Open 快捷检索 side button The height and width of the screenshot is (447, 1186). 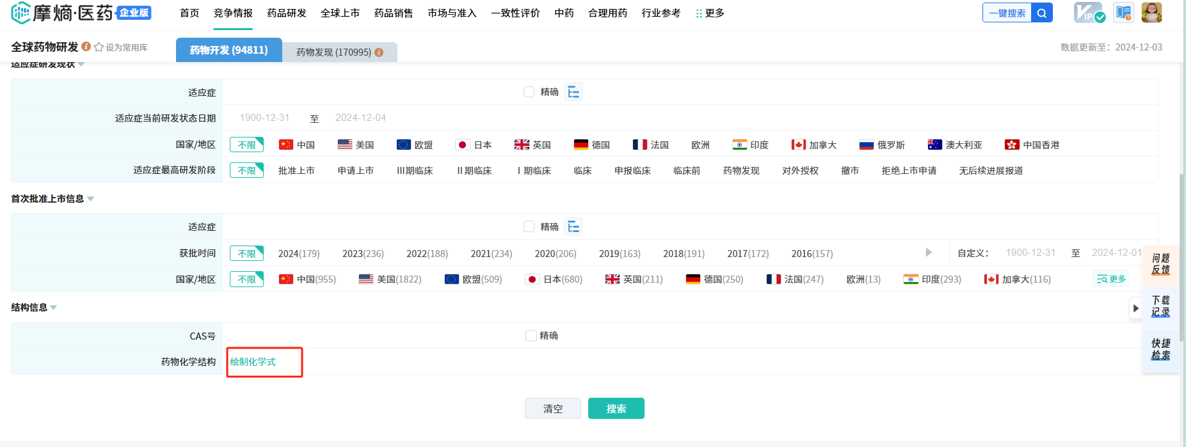[1160, 349]
